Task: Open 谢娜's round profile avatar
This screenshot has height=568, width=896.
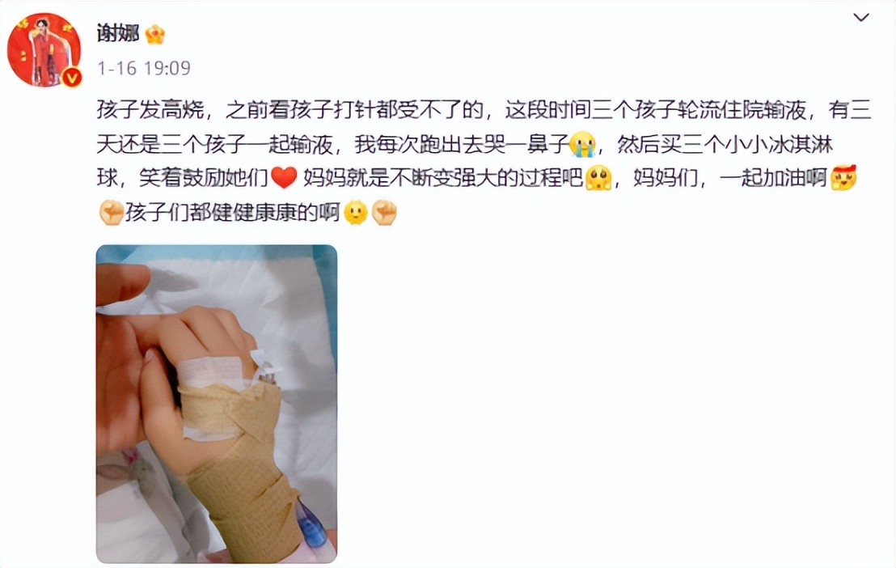Action: point(44,50)
